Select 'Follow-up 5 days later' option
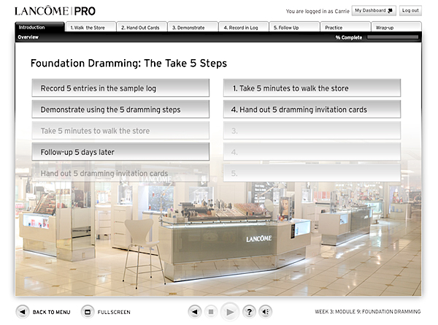The image size is (438, 325). click(120, 152)
